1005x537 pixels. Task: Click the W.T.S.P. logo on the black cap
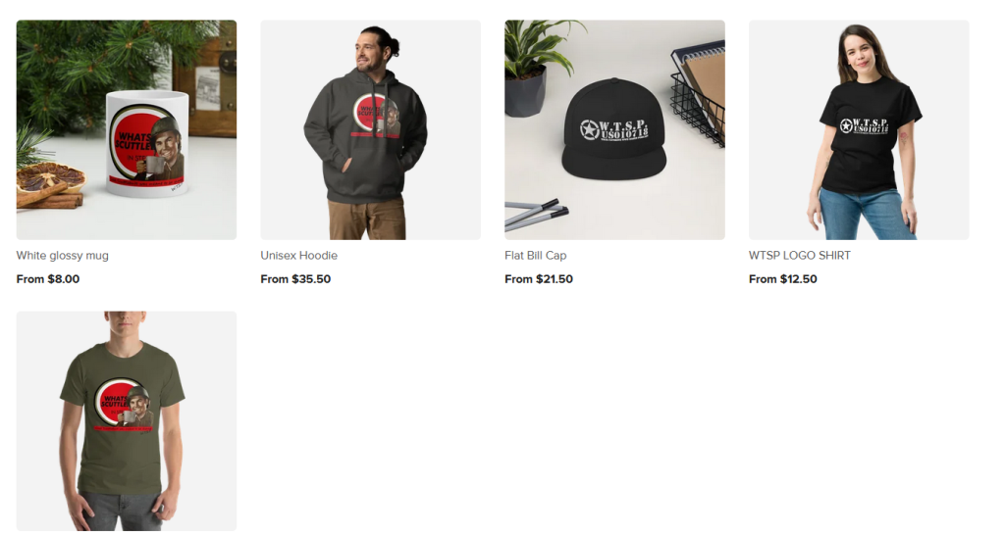(614, 130)
